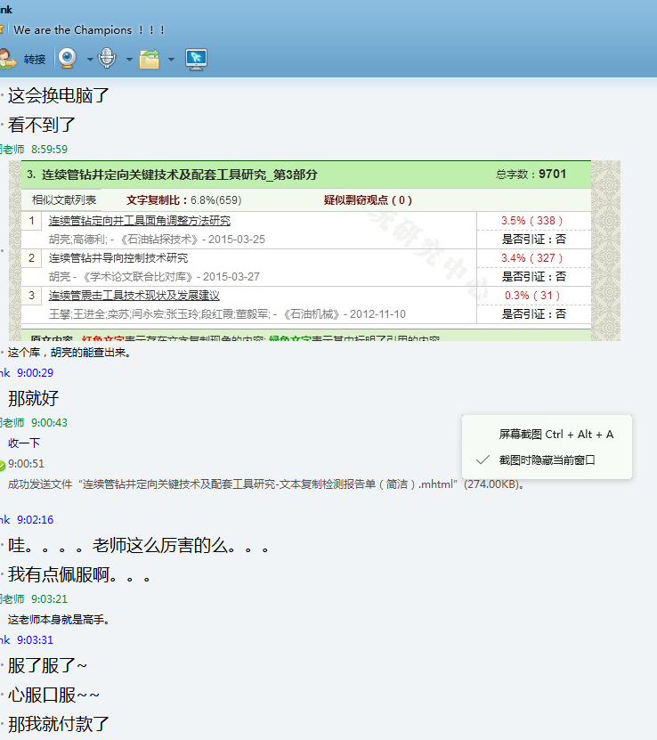
Task: Click the message 这会换电脑了
Action: coord(59,95)
